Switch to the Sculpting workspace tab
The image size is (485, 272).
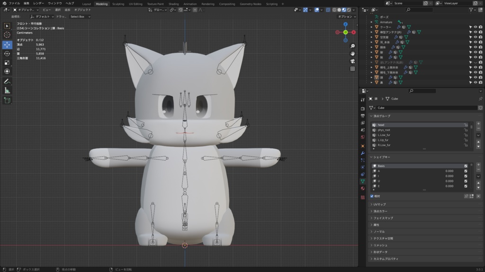(118, 4)
